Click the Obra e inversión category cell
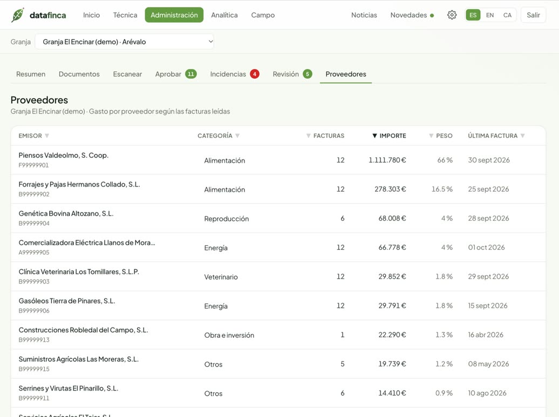 [229, 335]
